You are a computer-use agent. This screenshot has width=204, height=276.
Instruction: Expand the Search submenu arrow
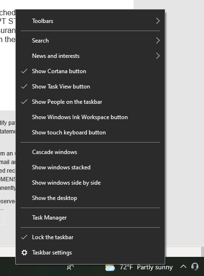pos(158,41)
